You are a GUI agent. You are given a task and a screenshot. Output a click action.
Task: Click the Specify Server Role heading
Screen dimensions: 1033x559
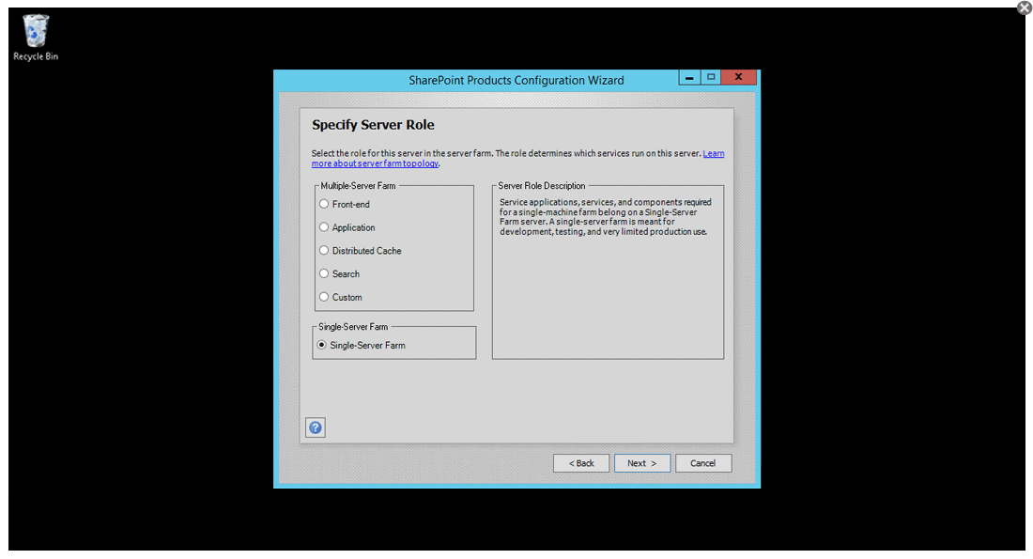[373, 125]
